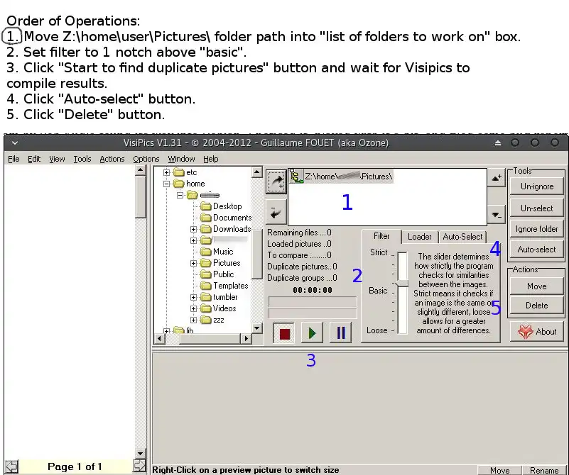569x475 pixels.
Task: Click the preview pane scroll-down arrow
Action: coord(141,453)
